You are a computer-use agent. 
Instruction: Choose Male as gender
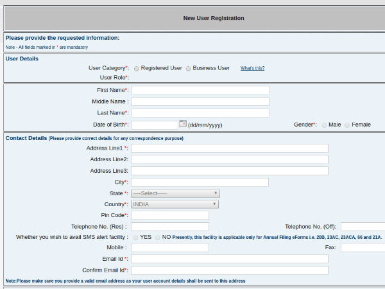pos(324,125)
